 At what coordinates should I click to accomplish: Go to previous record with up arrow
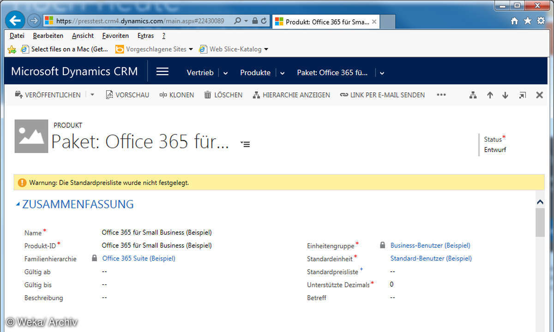(x=490, y=95)
